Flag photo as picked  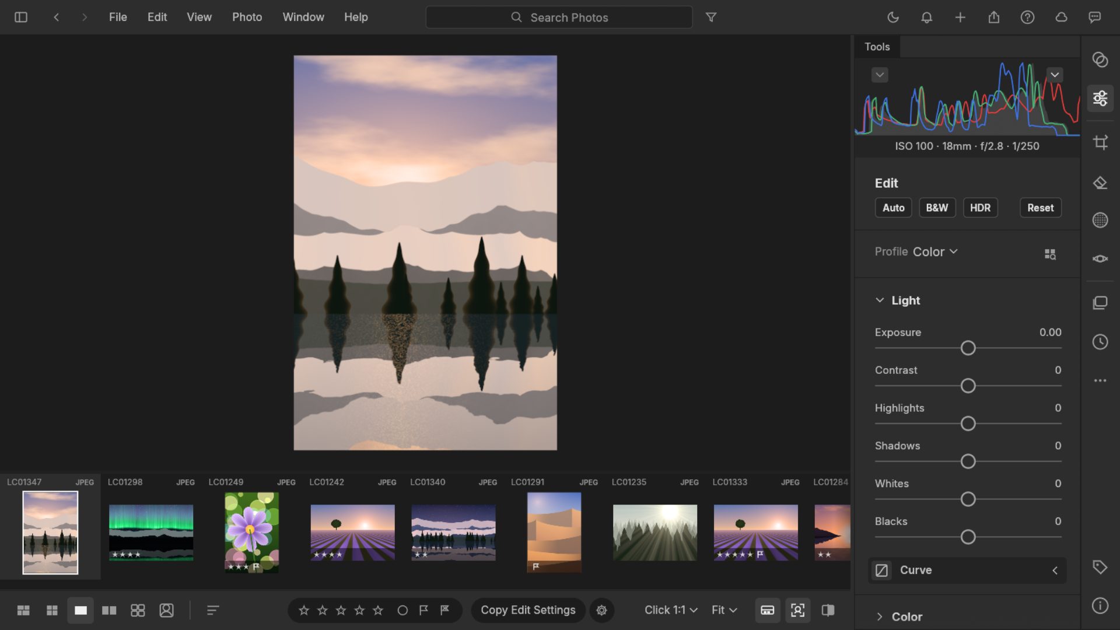point(423,610)
